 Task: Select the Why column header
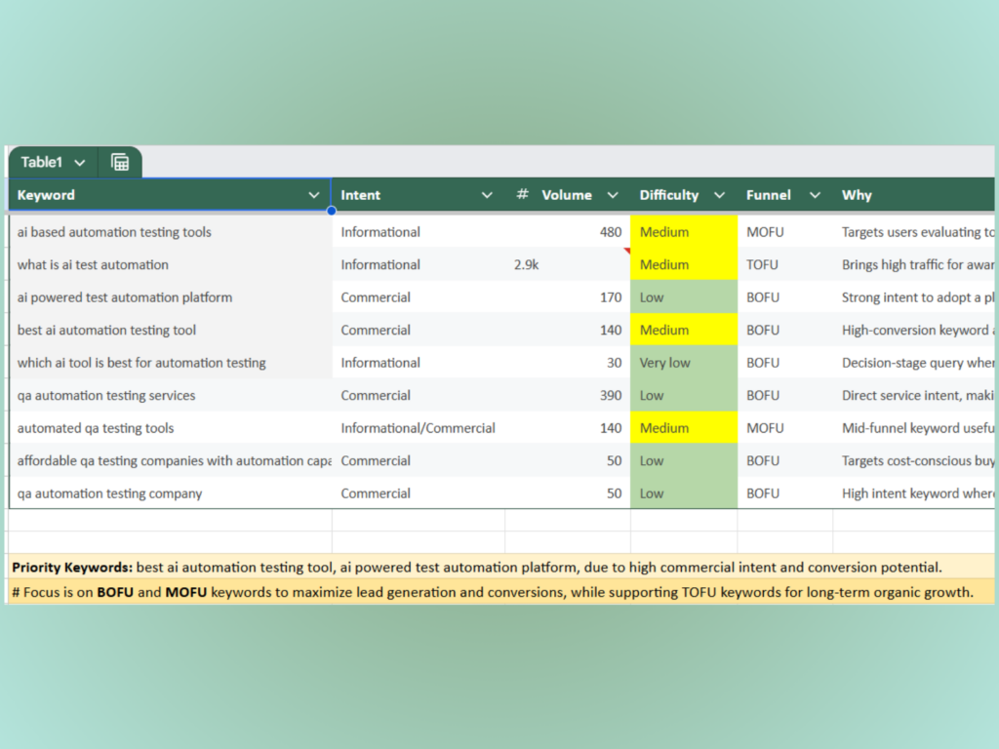[913, 195]
